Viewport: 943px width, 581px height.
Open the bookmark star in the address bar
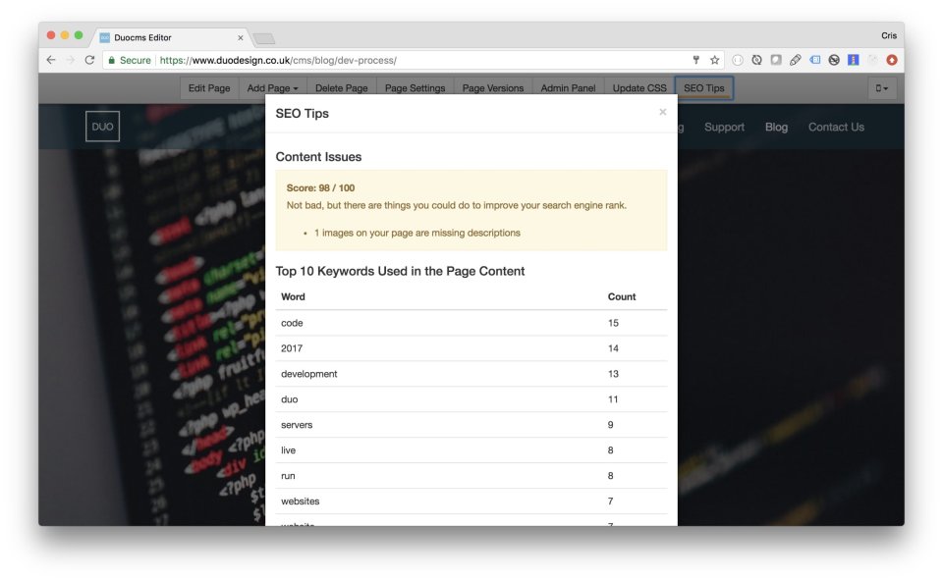(x=714, y=59)
